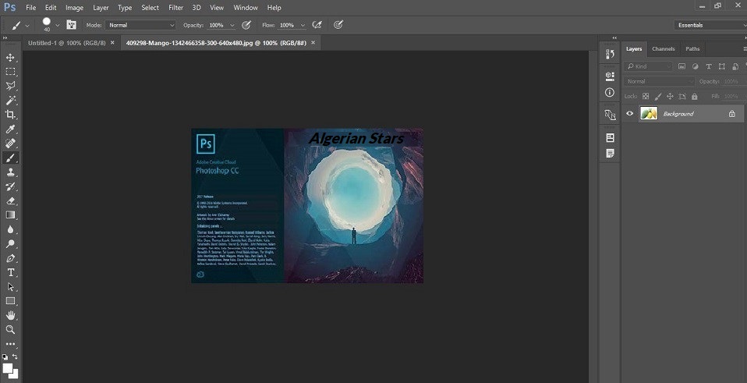Screen dimensions: 747x383
Task: Toggle the Brush panel button in options bar
Action: 72,25
